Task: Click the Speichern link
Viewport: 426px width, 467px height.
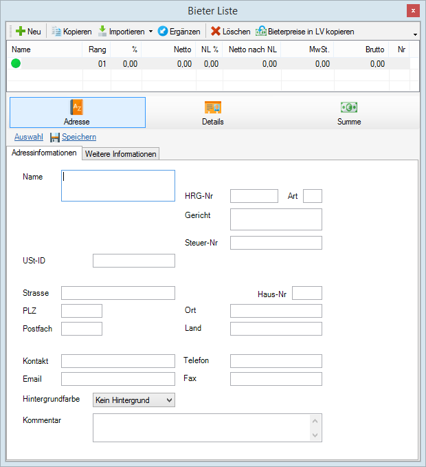Action: [79, 137]
